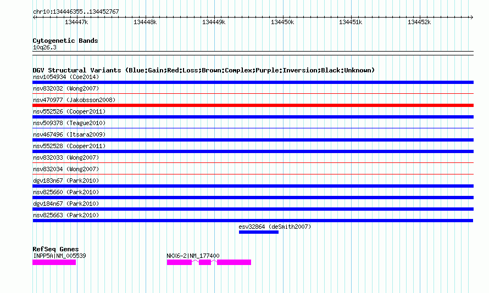Click the nsv1054934 (Coe2014) blue gain bar

(253, 82)
